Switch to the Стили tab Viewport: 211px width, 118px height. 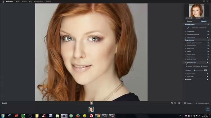[x=190, y=21]
